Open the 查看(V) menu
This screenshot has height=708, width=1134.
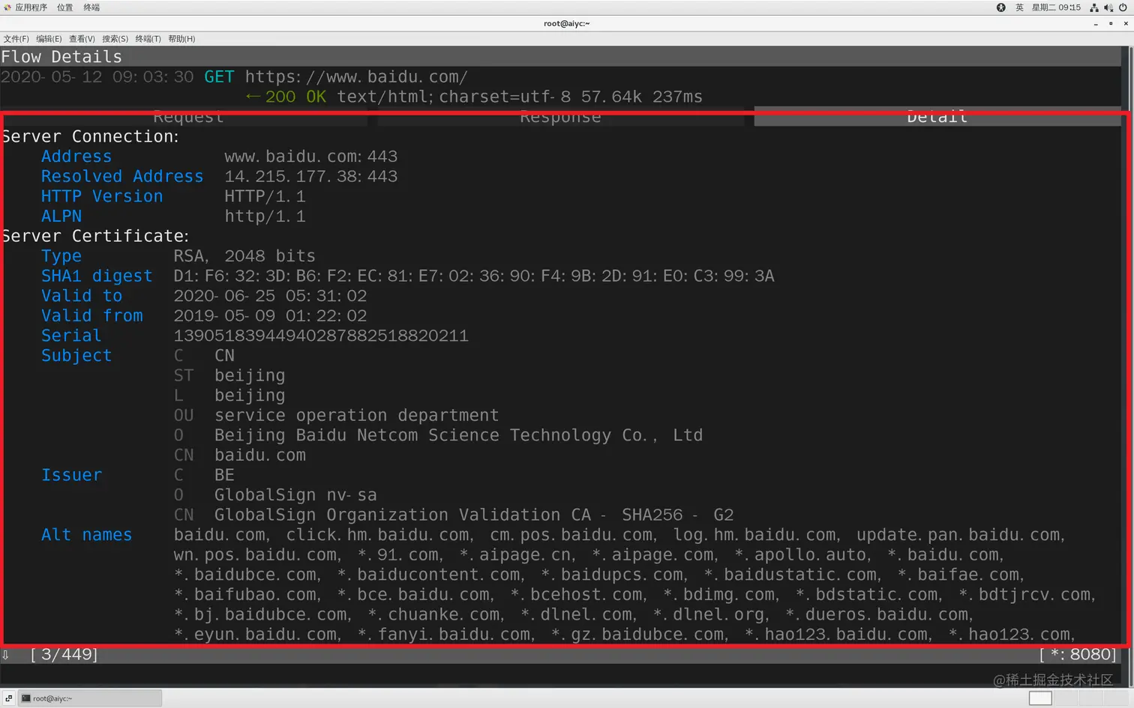pos(82,39)
